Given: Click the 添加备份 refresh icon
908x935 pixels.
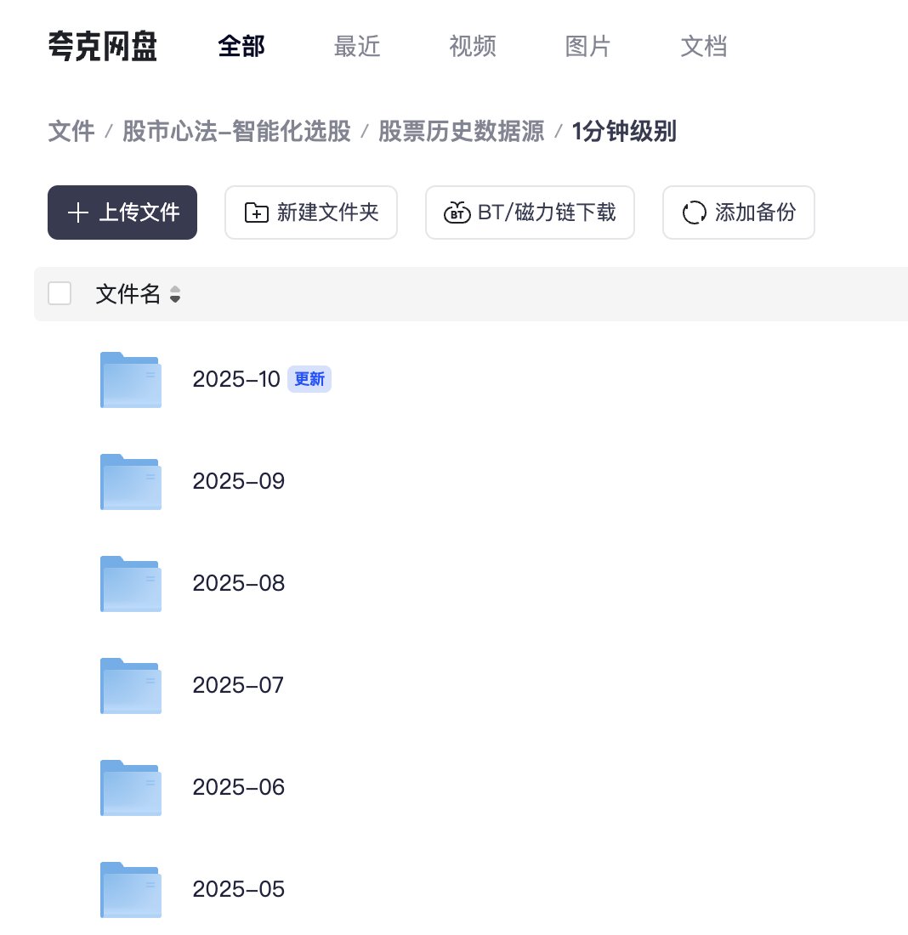Looking at the screenshot, I should [x=695, y=212].
